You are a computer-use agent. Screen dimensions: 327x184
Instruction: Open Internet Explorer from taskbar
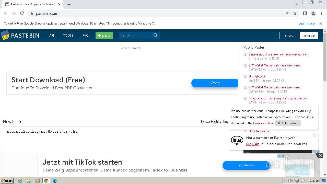click(x=20, y=181)
